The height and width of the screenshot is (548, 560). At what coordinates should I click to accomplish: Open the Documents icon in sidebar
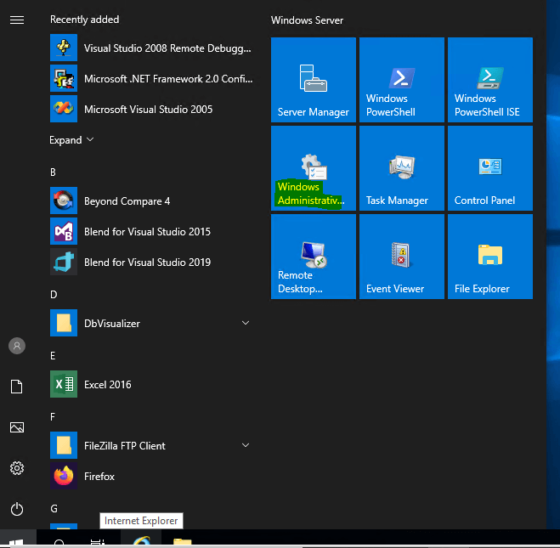coord(17,387)
